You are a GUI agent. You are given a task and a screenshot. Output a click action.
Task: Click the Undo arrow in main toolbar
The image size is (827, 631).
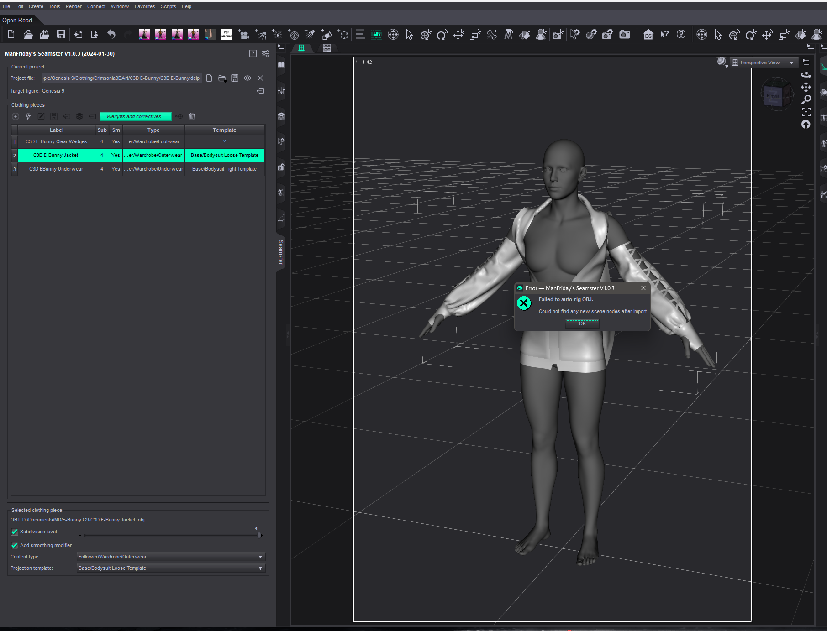point(111,34)
